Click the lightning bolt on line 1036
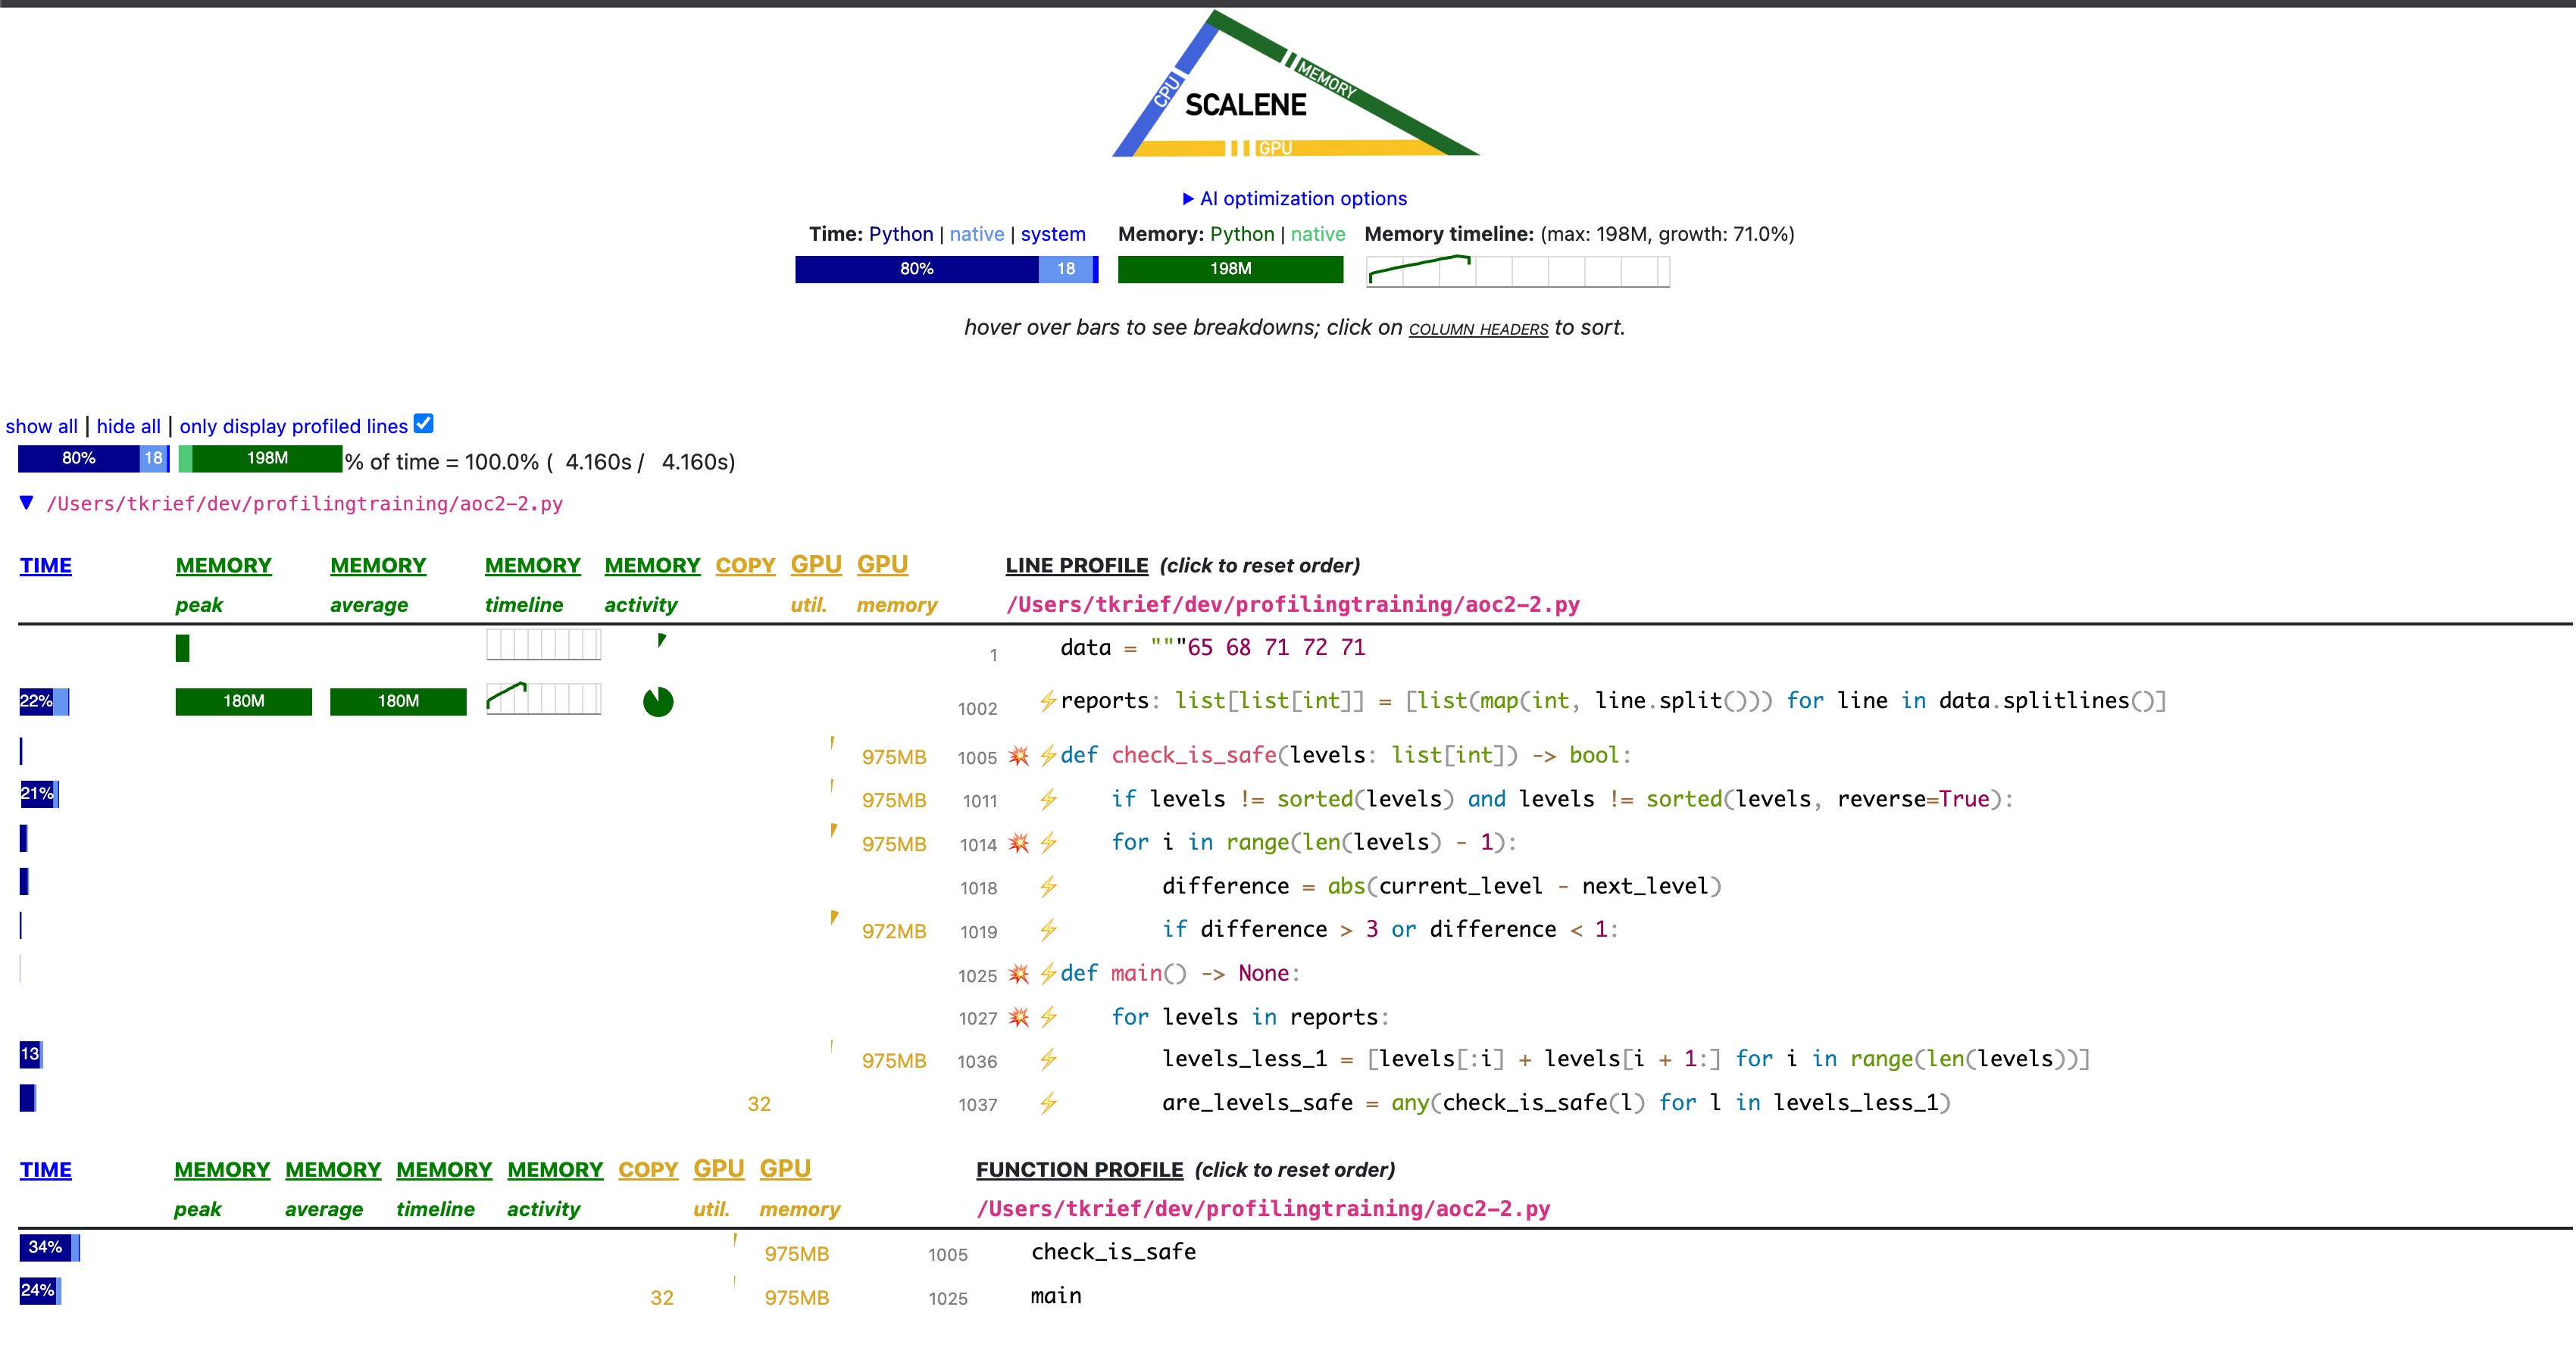 1047,1060
